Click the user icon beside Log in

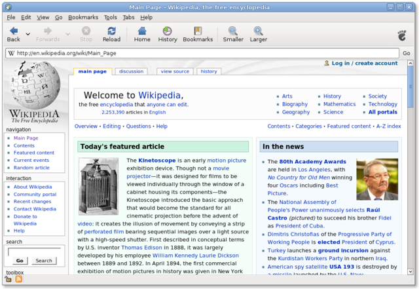point(327,63)
